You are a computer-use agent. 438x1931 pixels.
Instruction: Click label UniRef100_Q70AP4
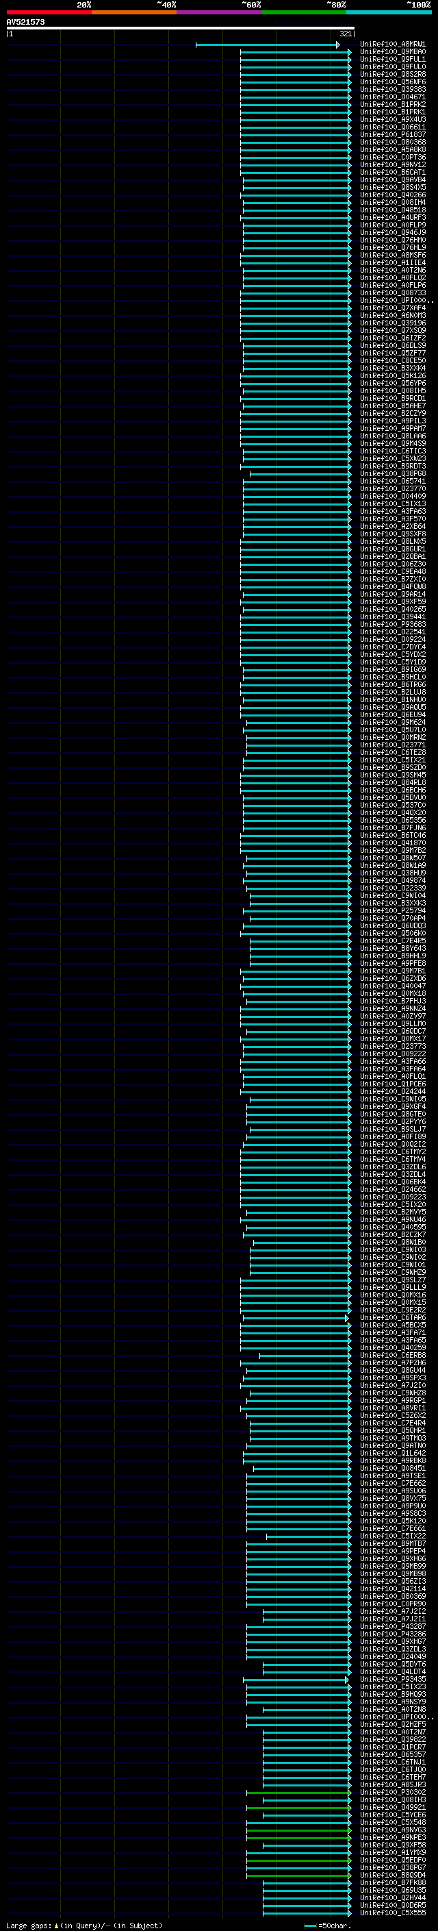(x=393, y=919)
